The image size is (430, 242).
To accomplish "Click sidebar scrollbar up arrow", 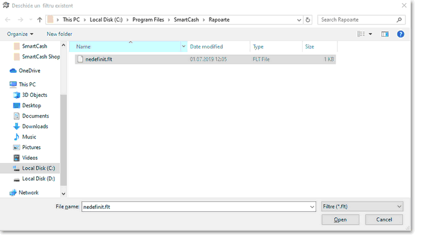I will click(63, 45).
